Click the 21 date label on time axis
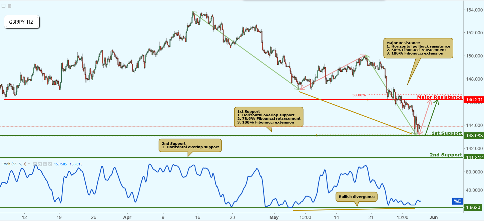The width and height of the screenshot is (484, 221). tap(371, 217)
